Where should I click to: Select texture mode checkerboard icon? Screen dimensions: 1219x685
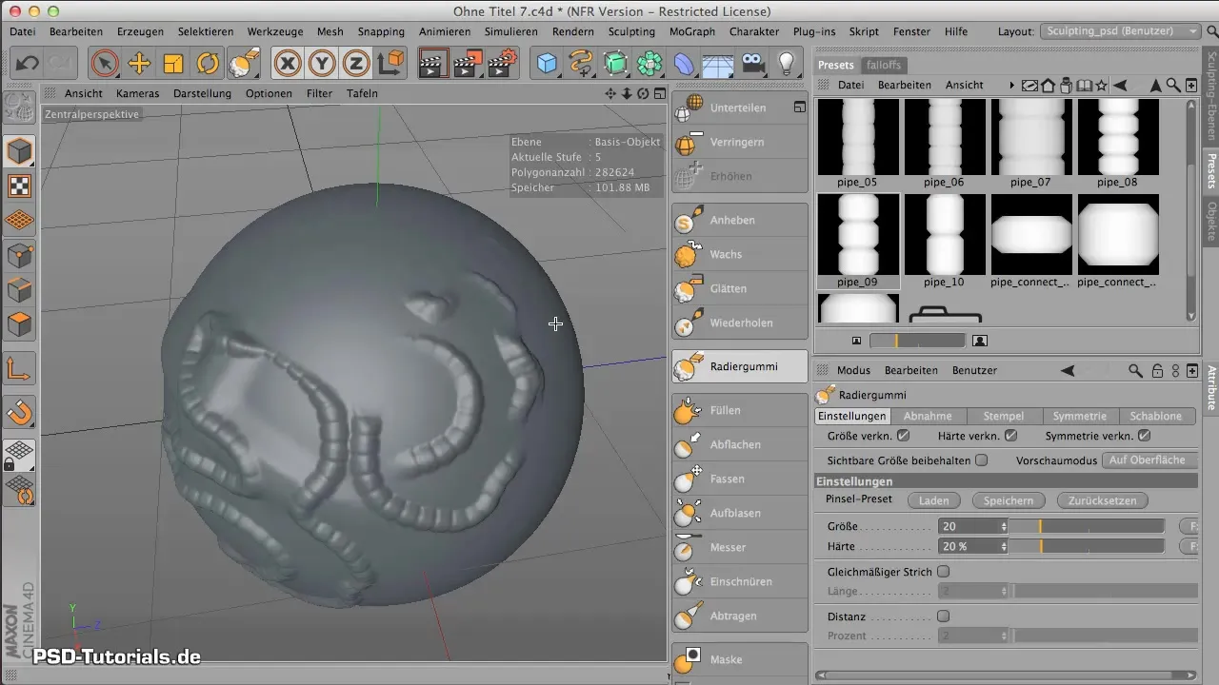19,186
